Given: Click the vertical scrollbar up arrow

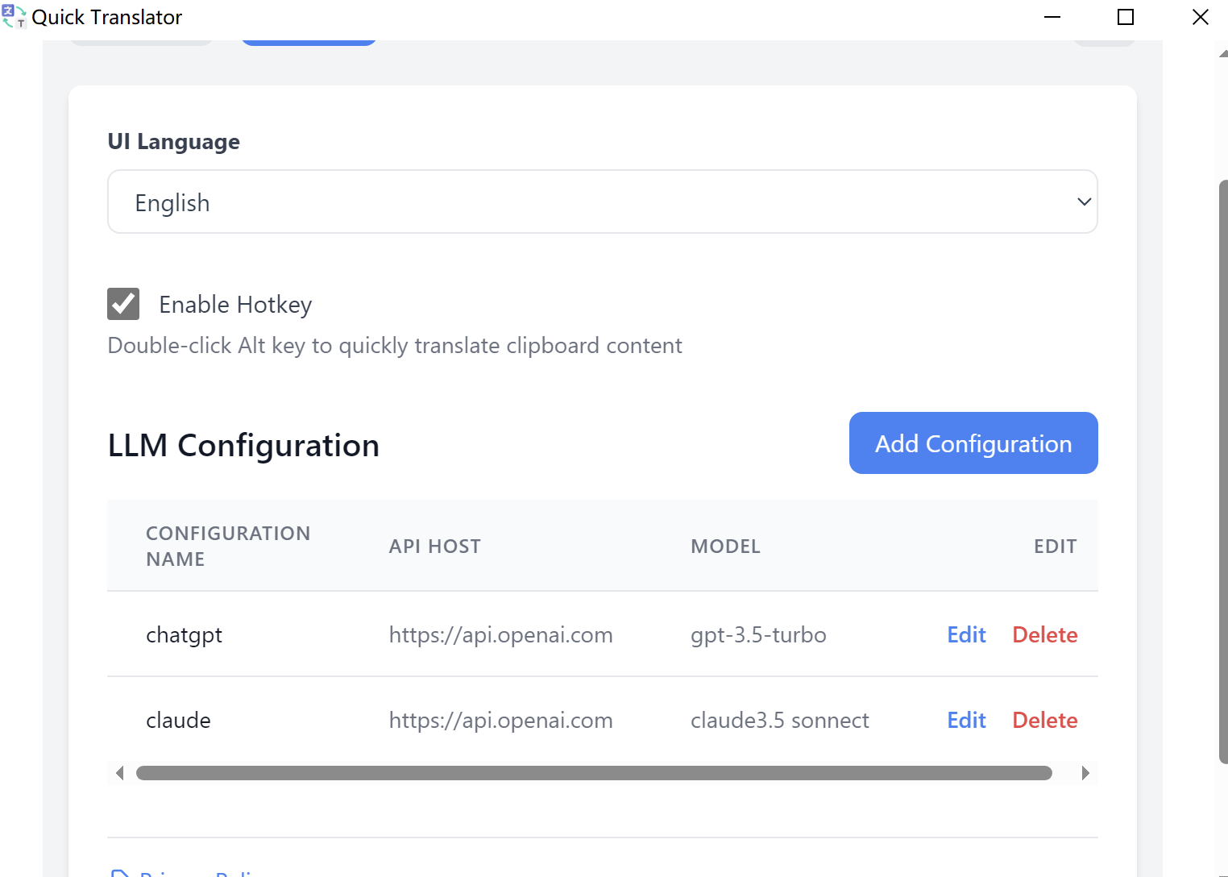Looking at the screenshot, I should (1223, 54).
